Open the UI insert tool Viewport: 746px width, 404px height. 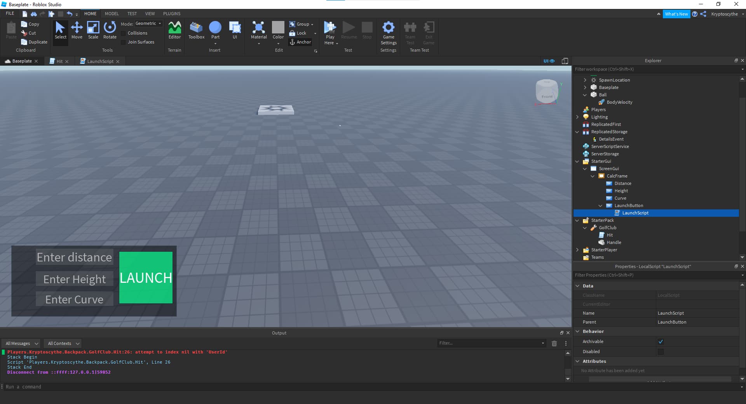[x=235, y=30]
